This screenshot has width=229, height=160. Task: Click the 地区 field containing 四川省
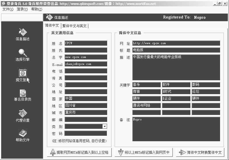[x=86, y=105]
